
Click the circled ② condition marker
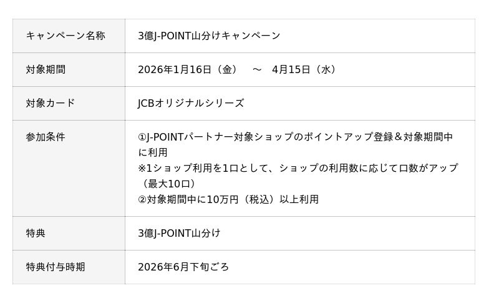pos(142,199)
